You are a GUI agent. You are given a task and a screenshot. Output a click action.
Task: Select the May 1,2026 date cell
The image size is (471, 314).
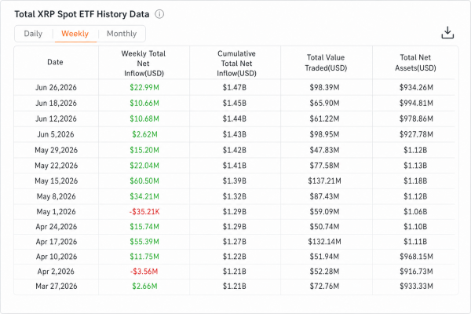57,212
